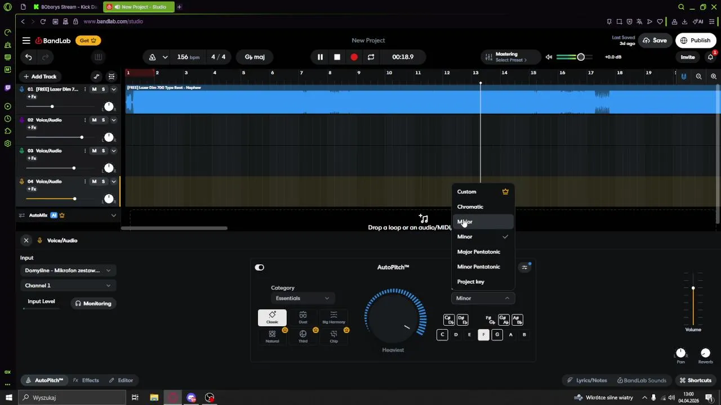Solo track 01 Lazer Dim

click(x=103, y=89)
